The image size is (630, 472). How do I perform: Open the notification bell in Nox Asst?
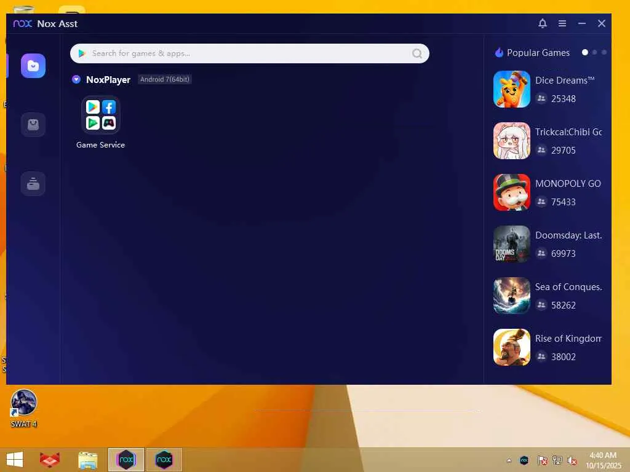[x=543, y=23]
